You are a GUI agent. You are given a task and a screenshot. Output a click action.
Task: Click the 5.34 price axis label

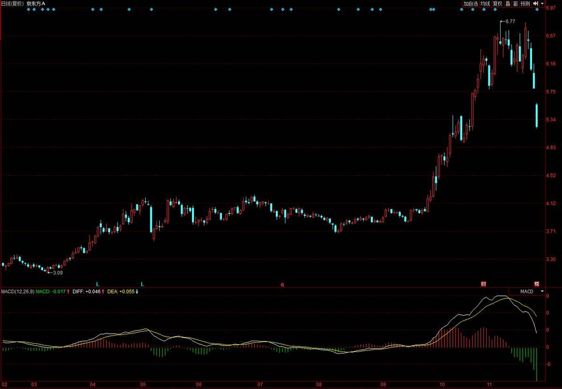pos(551,119)
